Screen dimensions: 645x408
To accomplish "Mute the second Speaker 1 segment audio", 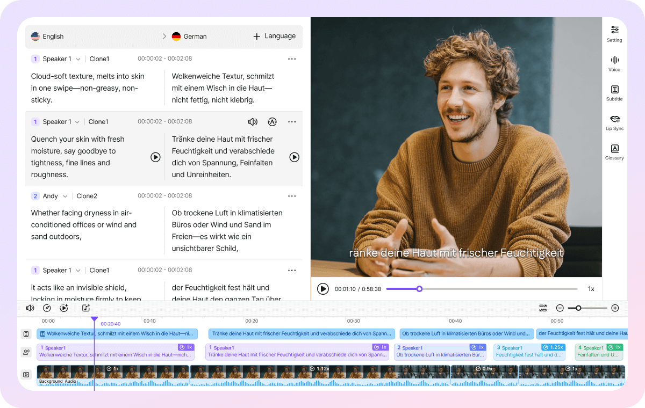I will [x=253, y=122].
